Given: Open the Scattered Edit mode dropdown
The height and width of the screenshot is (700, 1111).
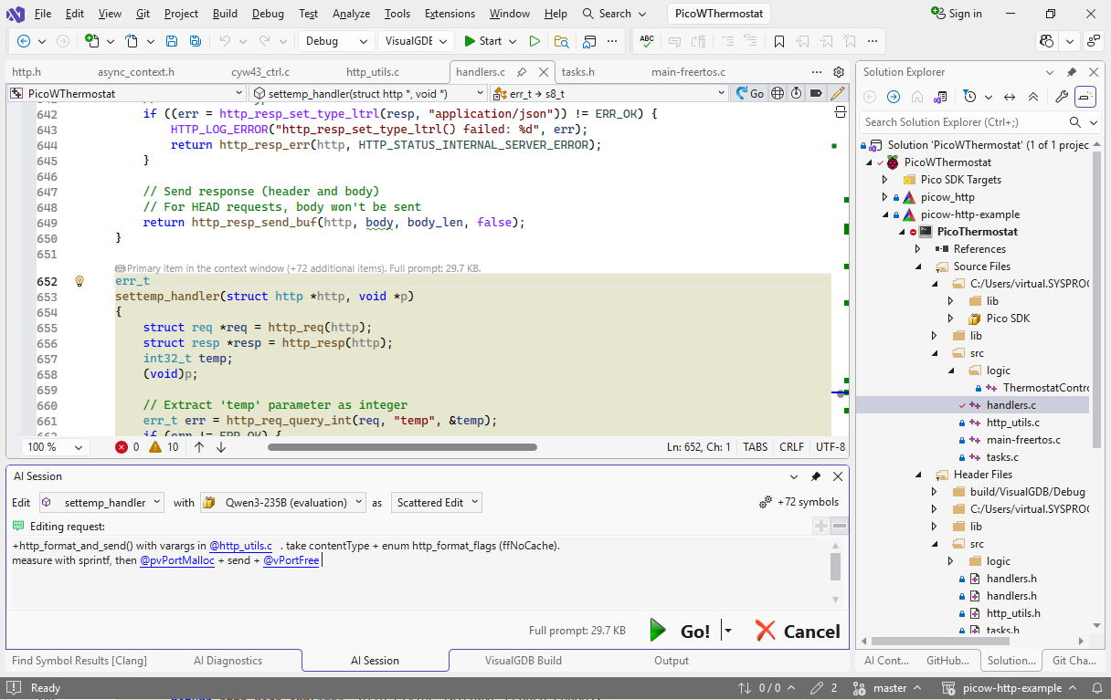Looking at the screenshot, I should point(437,502).
